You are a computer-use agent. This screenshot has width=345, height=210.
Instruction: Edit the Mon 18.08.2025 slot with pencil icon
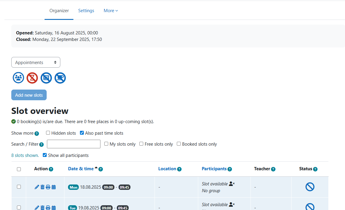pos(37,187)
